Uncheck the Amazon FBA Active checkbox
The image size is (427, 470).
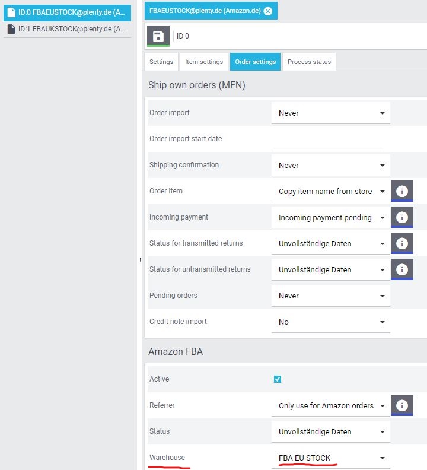(x=278, y=379)
